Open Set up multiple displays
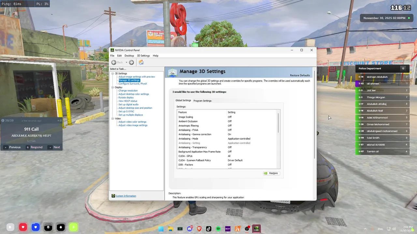 (x=131, y=115)
